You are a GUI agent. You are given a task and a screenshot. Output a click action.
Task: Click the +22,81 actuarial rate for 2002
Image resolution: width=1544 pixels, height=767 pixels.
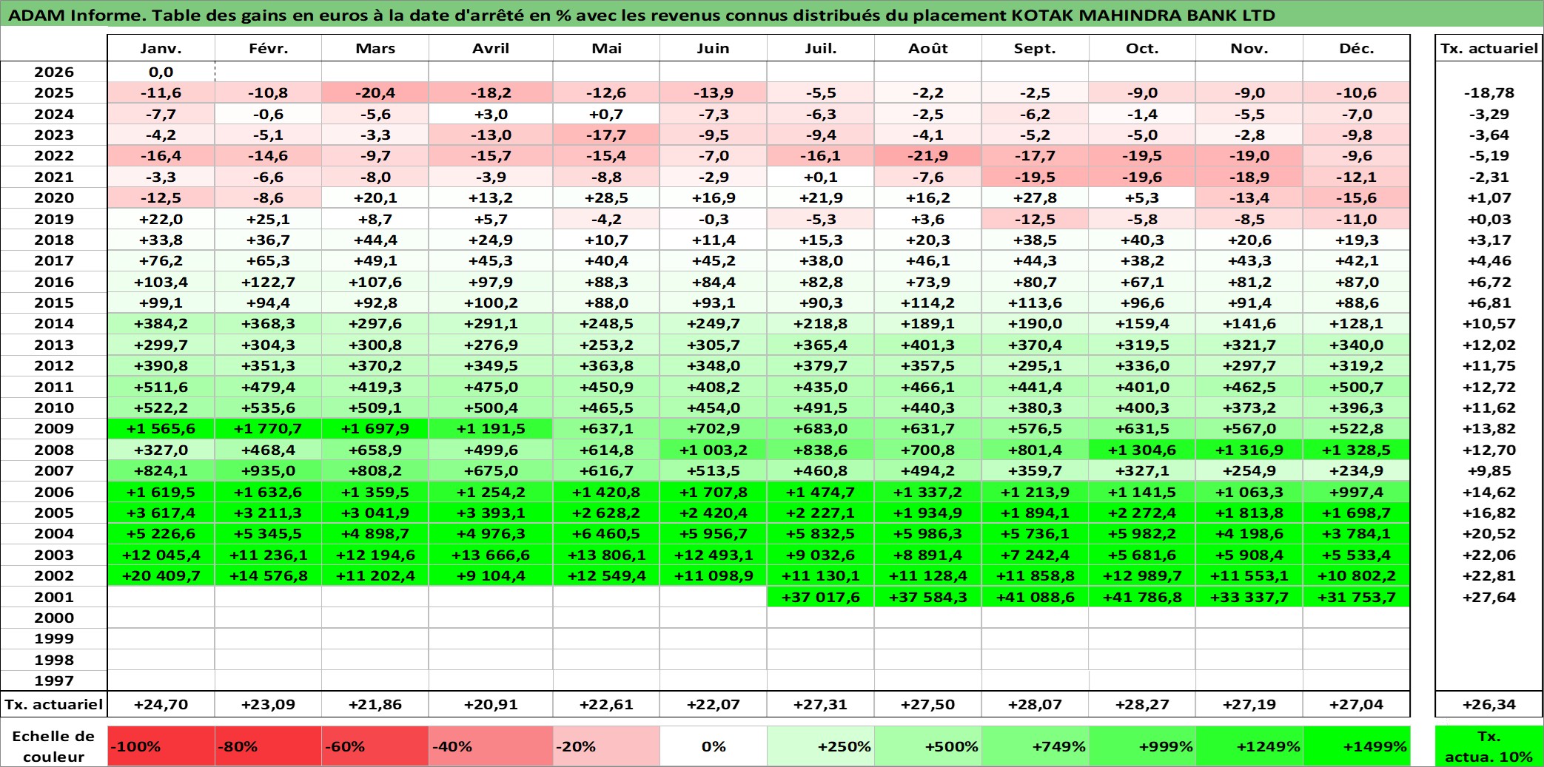coord(1489,575)
